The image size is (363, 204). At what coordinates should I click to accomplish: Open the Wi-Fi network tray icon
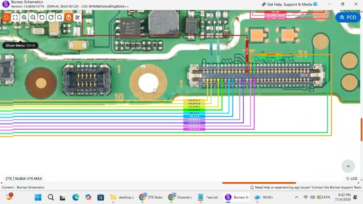(306, 197)
